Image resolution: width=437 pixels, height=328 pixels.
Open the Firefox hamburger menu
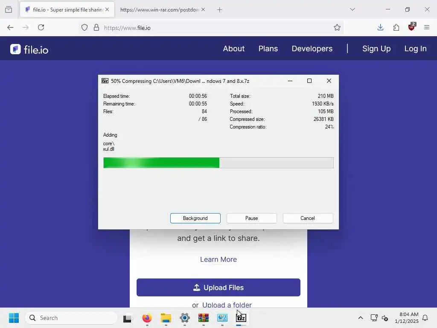coord(427,27)
